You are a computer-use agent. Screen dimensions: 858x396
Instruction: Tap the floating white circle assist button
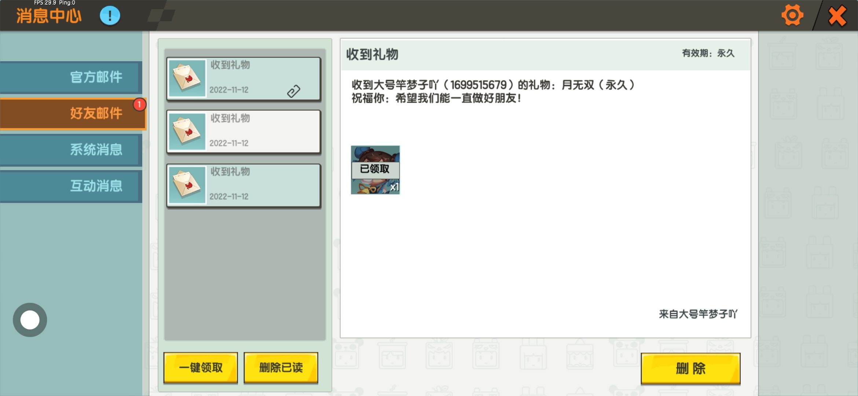coord(30,320)
